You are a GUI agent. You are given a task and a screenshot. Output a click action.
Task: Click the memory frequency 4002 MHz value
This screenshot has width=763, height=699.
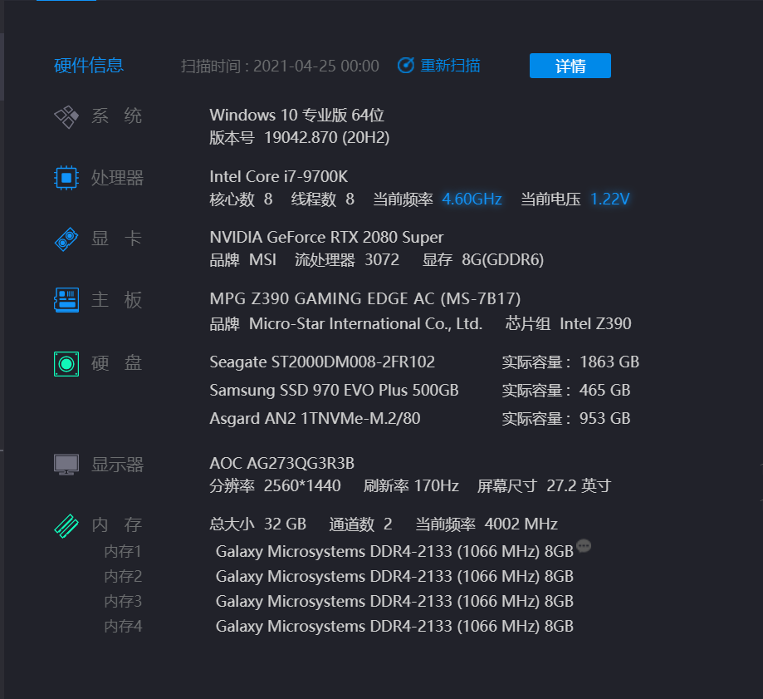point(521,524)
